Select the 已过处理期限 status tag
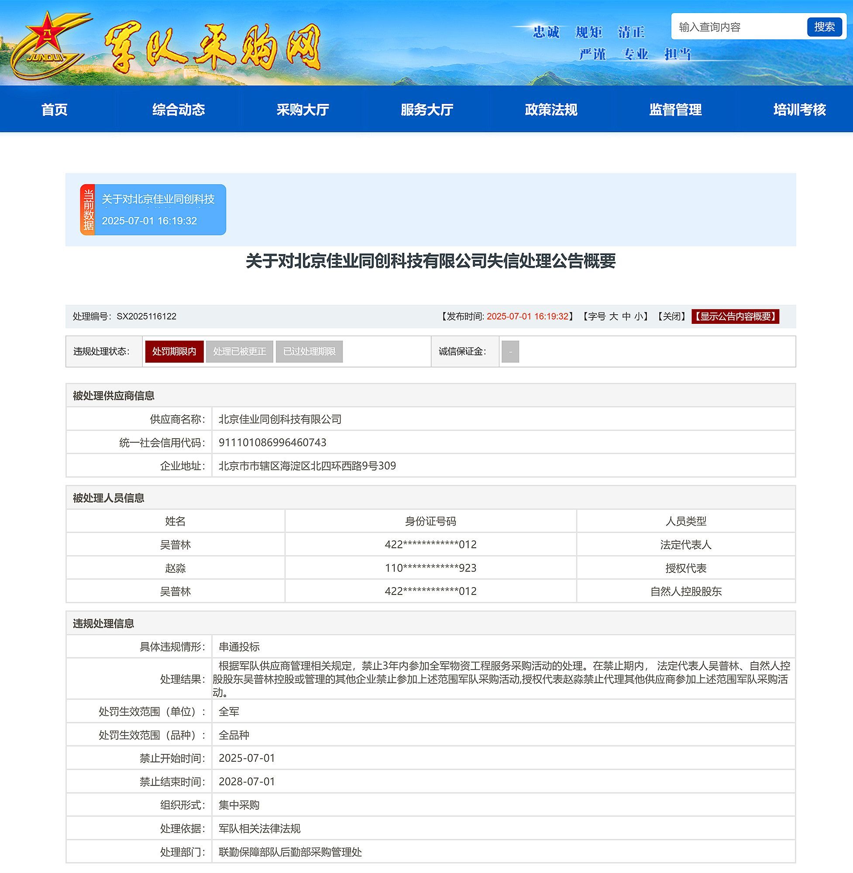The width and height of the screenshot is (853, 873). pos(309,351)
